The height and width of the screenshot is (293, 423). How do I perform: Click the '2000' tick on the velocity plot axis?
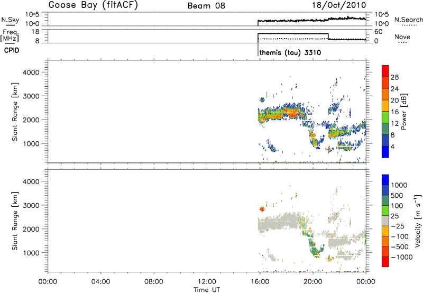[x=31, y=229]
